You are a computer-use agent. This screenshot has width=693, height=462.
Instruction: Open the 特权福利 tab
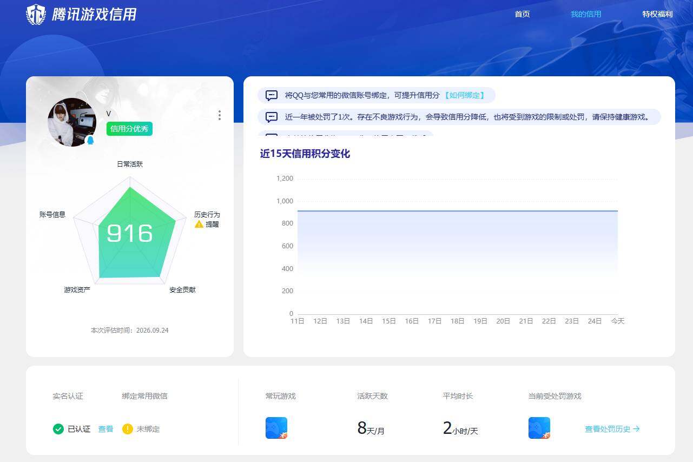pos(657,14)
